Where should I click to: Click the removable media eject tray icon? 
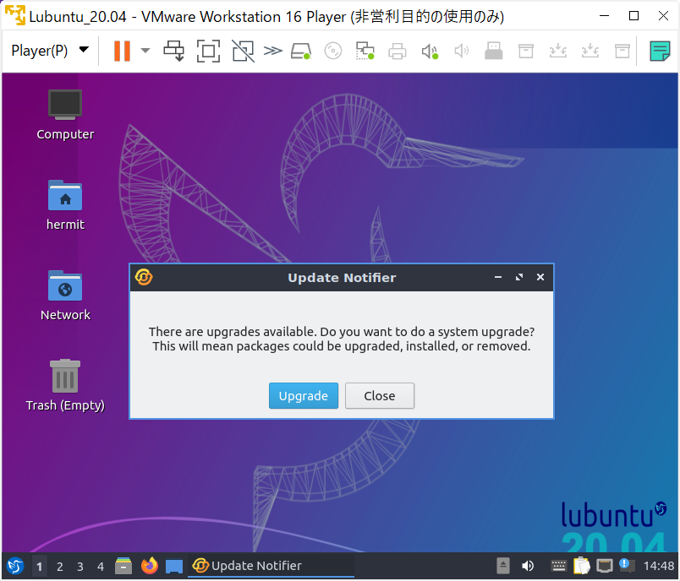tap(503, 566)
